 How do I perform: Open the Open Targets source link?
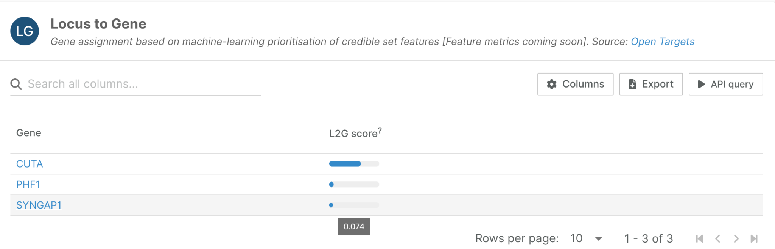point(662,41)
